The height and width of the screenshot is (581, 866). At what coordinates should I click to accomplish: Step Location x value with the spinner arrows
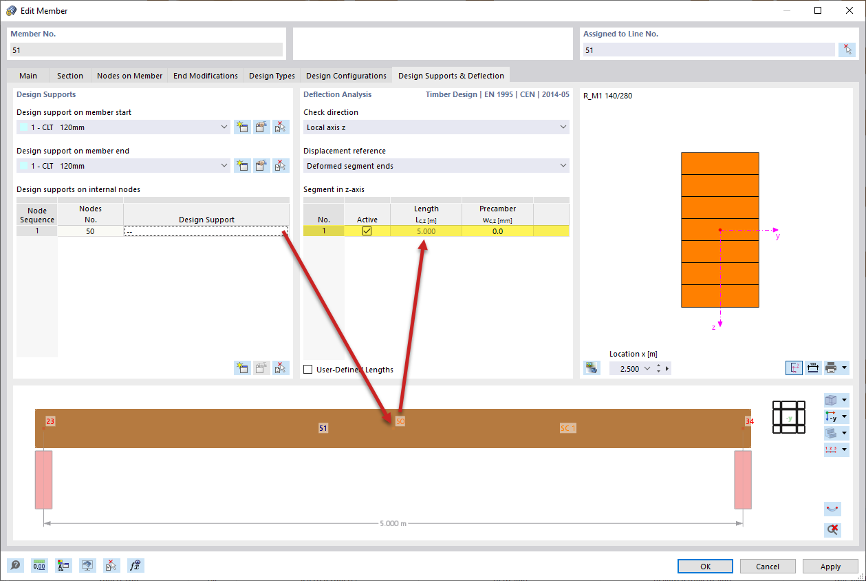tap(659, 368)
